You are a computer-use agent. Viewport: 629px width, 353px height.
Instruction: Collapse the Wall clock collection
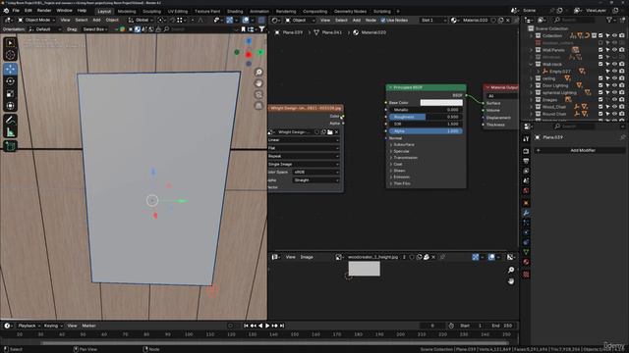(x=531, y=64)
